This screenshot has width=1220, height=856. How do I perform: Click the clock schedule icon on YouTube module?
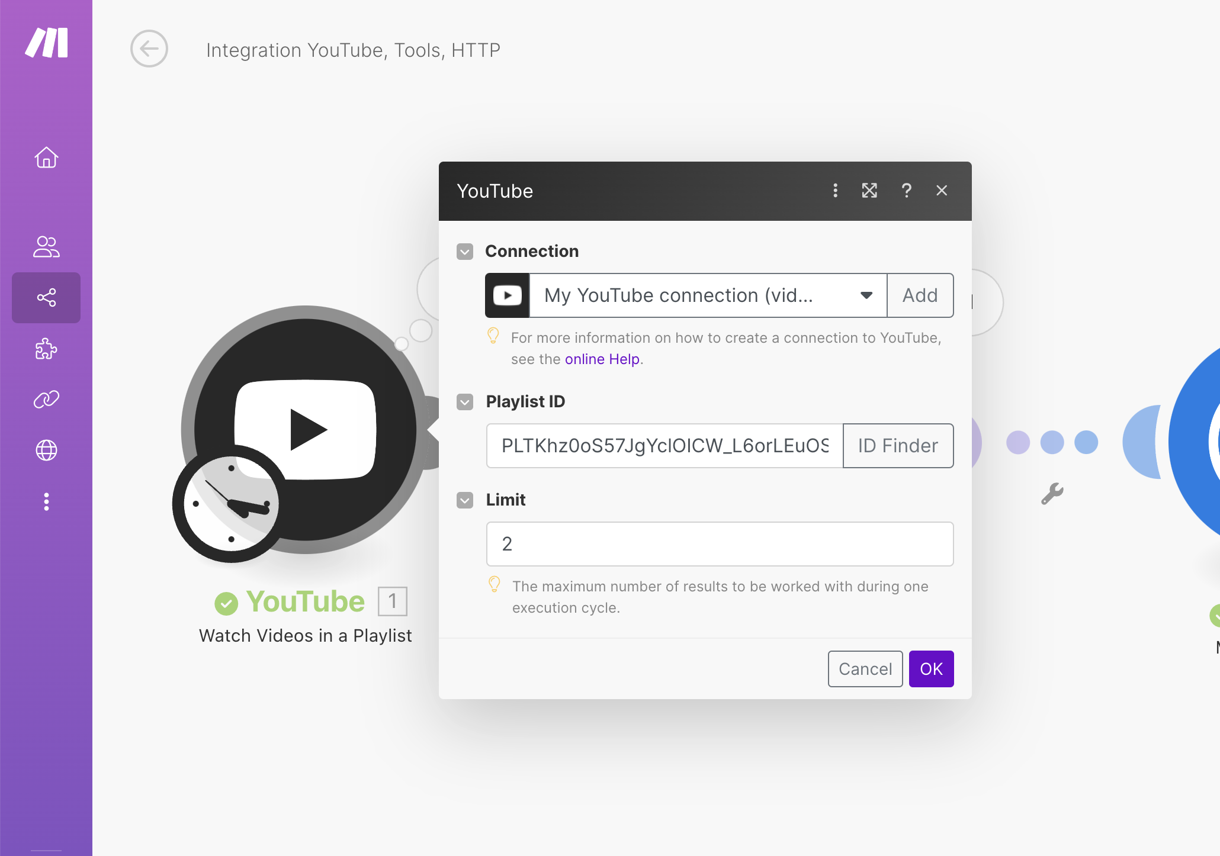[232, 504]
